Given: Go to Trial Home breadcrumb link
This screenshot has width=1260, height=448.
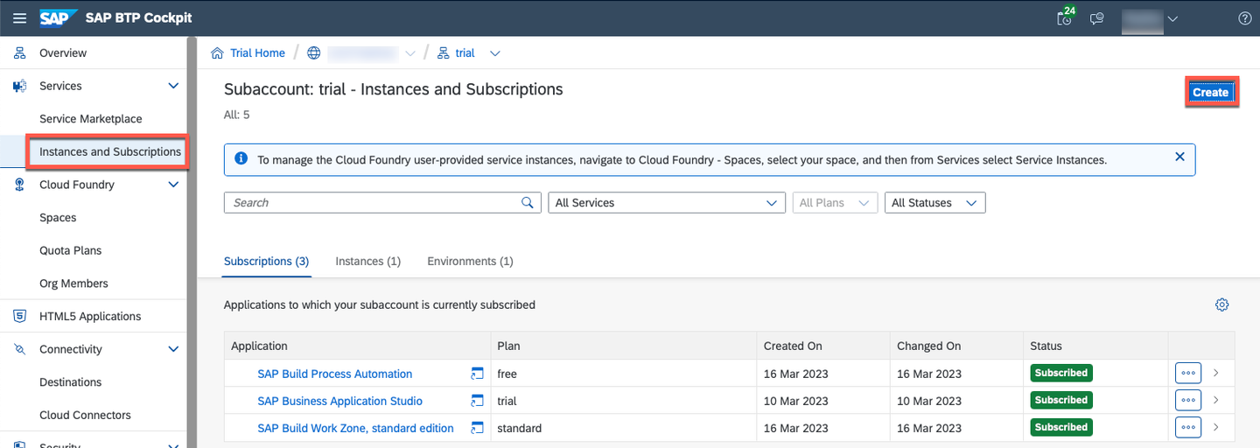Looking at the screenshot, I should pos(257,53).
